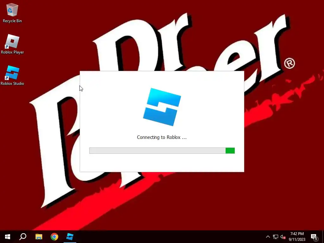The image size is (324, 243).
Task: Select the Recycle Bin desktop icon
Action: (12, 13)
